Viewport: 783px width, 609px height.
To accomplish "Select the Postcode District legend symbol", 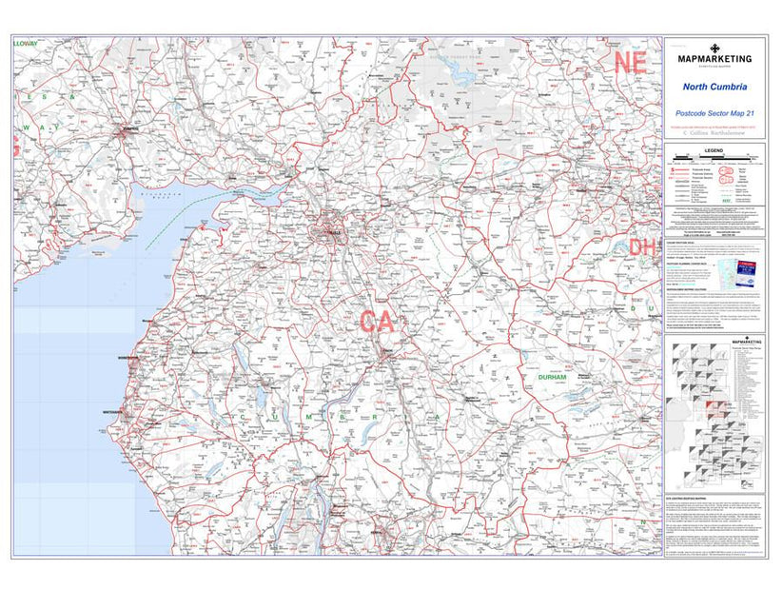I will pyautogui.click(x=681, y=173).
